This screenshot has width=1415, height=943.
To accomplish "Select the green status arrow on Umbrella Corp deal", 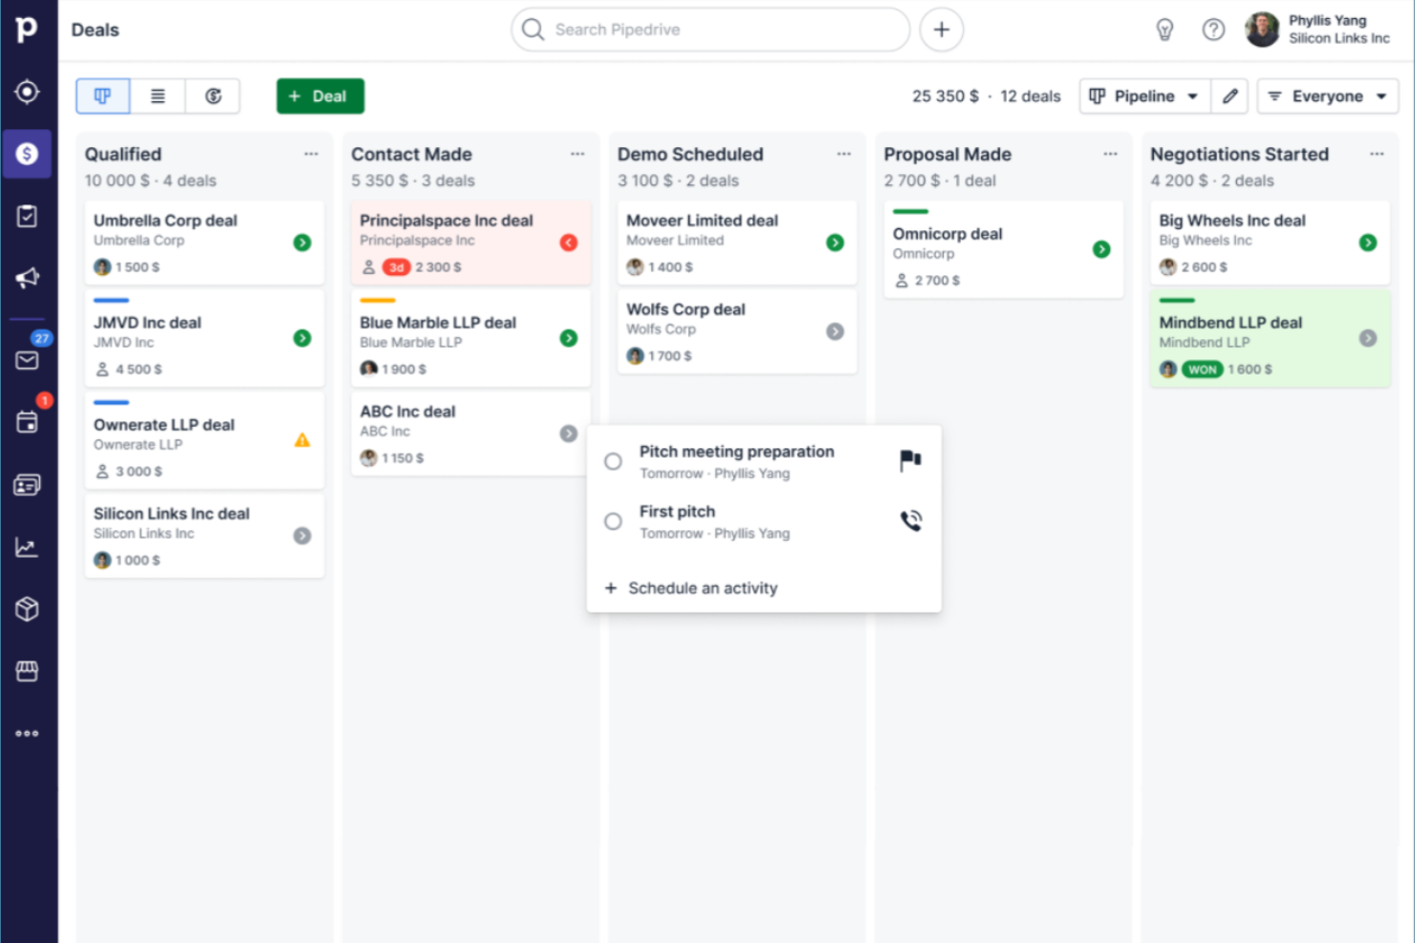I will click(302, 243).
